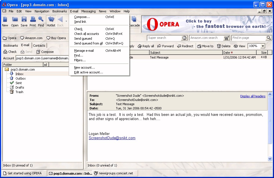Image resolution: width=274 pixels, height=178 pixels.
Task: Switch to the Bookmarks panel tab
Action: pos(11,46)
